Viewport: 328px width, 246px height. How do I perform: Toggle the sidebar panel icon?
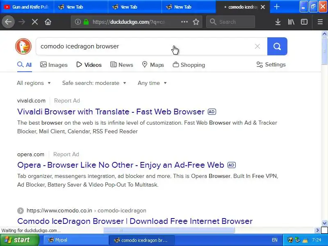(304, 22)
